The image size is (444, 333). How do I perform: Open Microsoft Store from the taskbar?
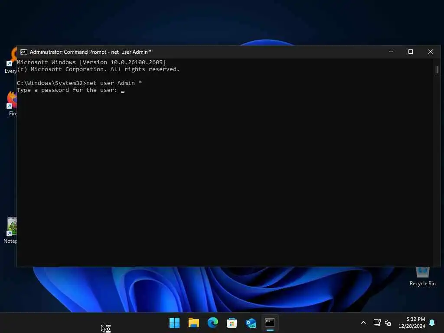[x=232, y=323]
